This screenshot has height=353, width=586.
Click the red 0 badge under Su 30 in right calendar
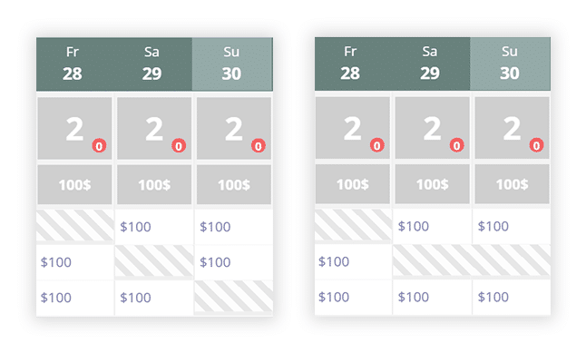(536, 145)
